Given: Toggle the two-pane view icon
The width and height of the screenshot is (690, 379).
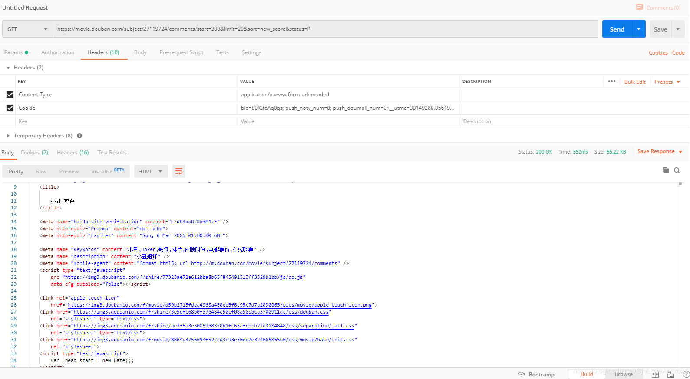Looking at the screenshot, I should pos(655,374).
